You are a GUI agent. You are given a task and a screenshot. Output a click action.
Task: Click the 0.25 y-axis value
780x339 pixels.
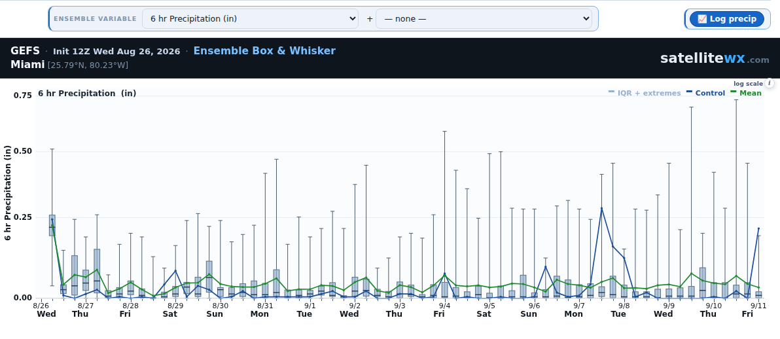tap(23, 217)
